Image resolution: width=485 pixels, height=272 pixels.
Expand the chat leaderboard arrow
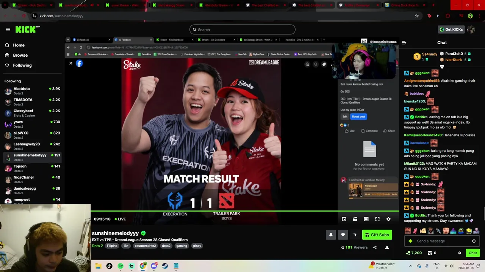pos(442,67)
